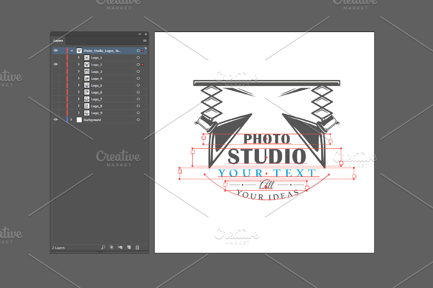The height and width of the screenshot is (288, 433).
Task: Select the Background layer name
Action: [x=92, y=120]
